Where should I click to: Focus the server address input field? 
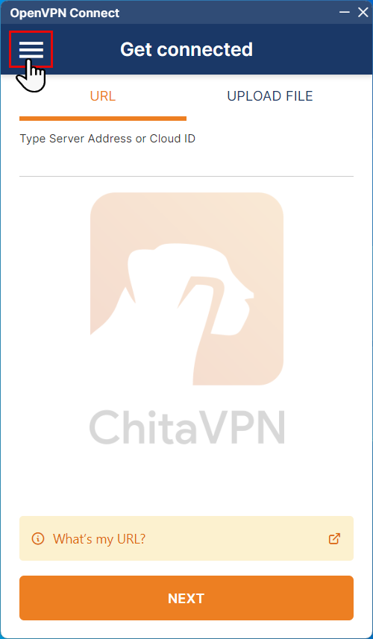186,161
